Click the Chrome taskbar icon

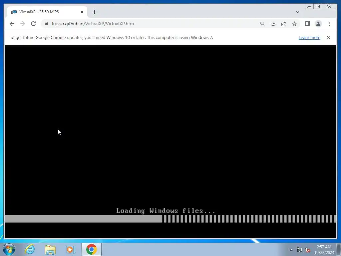(x=92, y=249)
